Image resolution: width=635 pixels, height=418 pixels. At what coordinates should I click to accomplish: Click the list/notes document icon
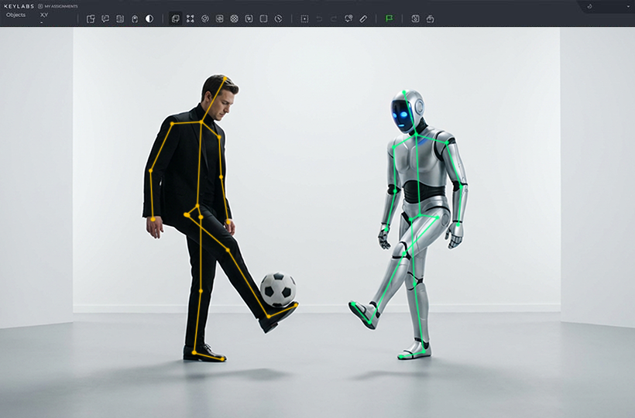[x=120, y=19]
